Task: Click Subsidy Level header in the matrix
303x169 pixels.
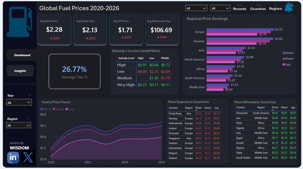Action: 126,58
